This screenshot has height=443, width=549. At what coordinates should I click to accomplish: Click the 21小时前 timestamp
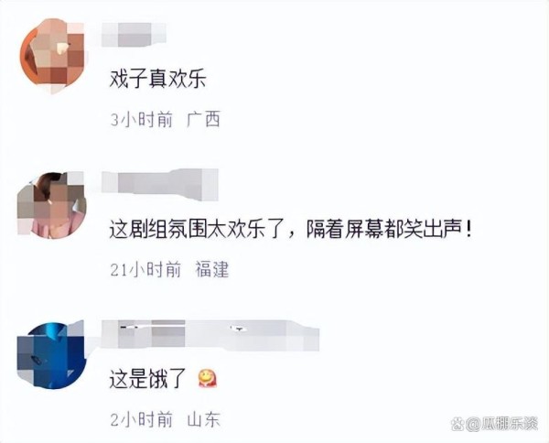tap(145, 270)
